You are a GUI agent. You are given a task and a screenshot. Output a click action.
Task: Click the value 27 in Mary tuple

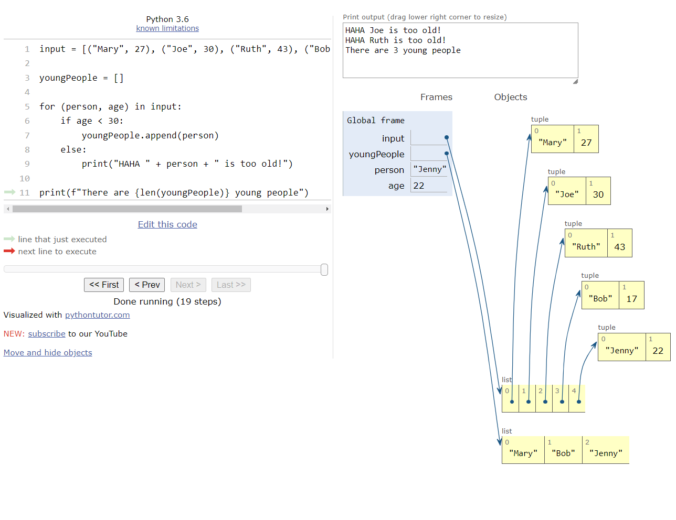586,143
